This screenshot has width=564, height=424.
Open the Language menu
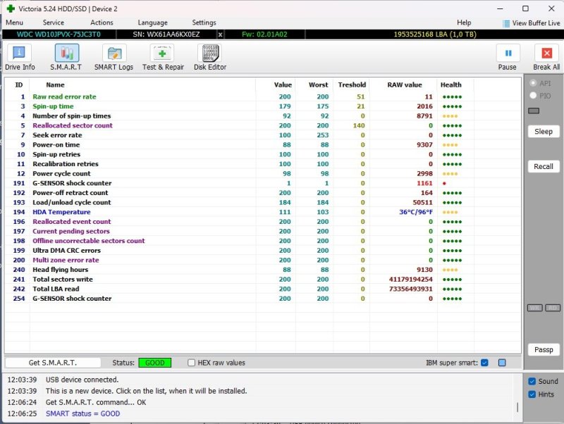pyautogui.click(x=152, y=23)
